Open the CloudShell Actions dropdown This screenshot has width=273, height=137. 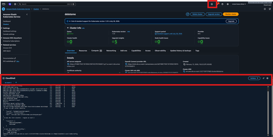pos(254,78)
